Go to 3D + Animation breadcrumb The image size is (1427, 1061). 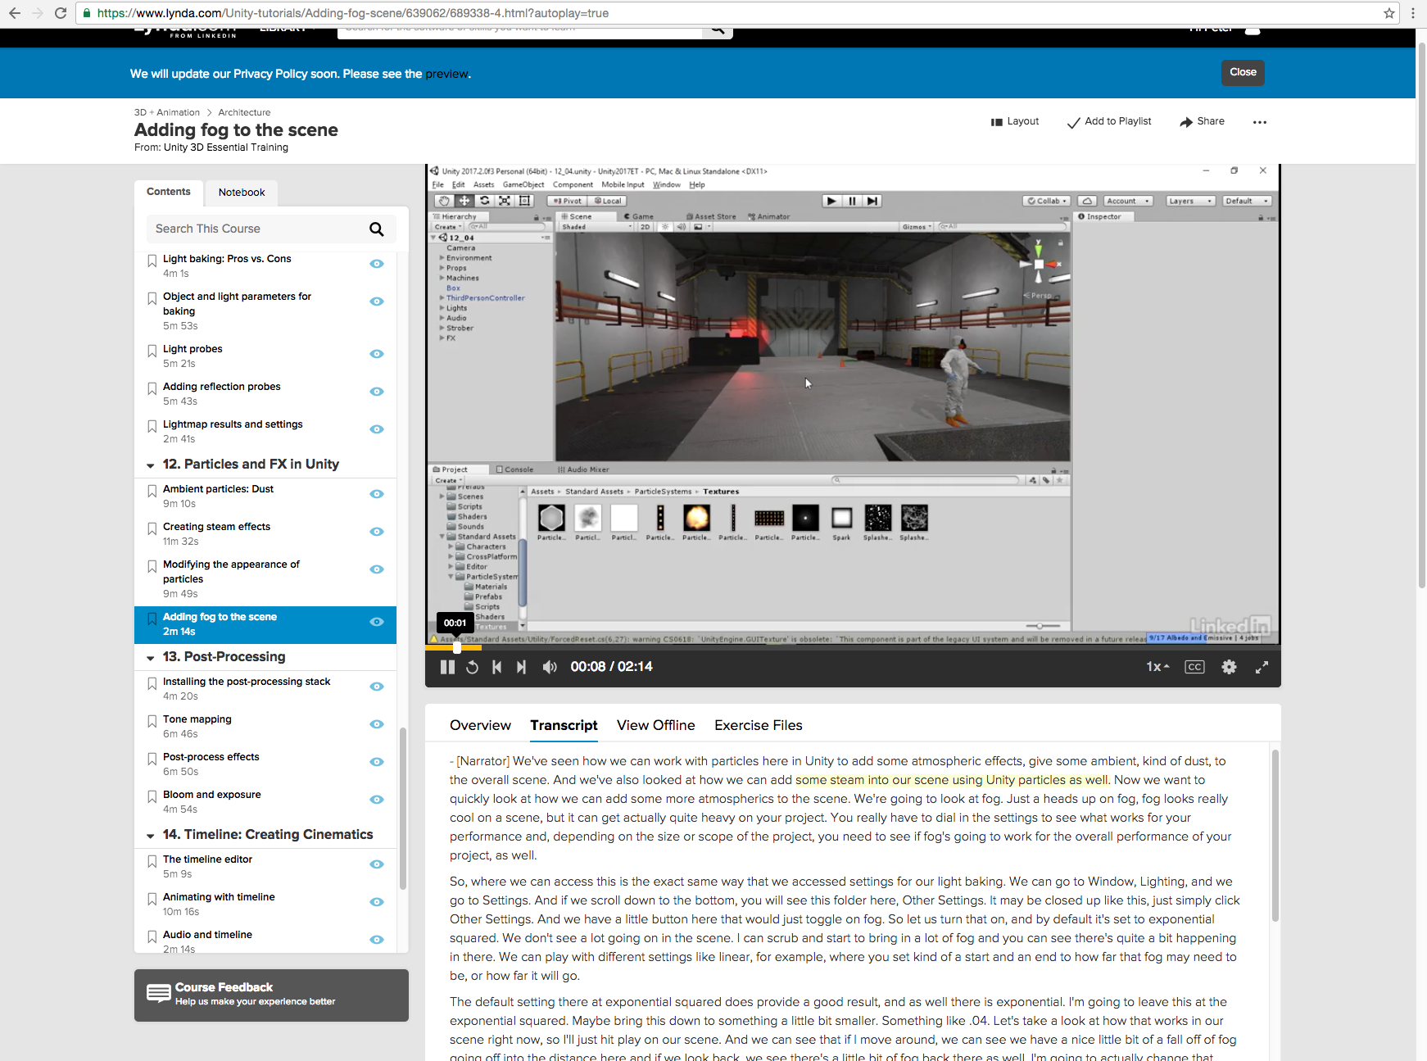pos(167,112)
